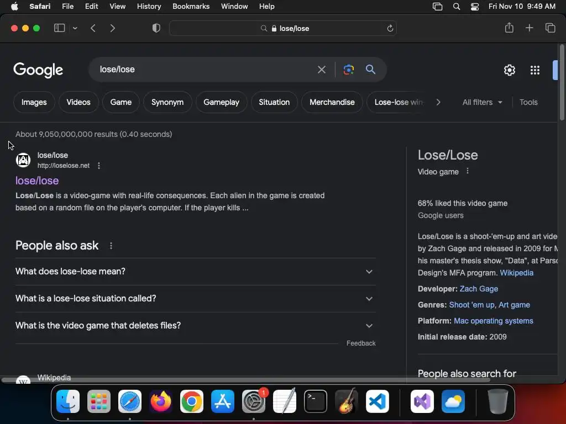Open Google quick settings gear
This screenshot has height=424, width=566.
(509, 70)
